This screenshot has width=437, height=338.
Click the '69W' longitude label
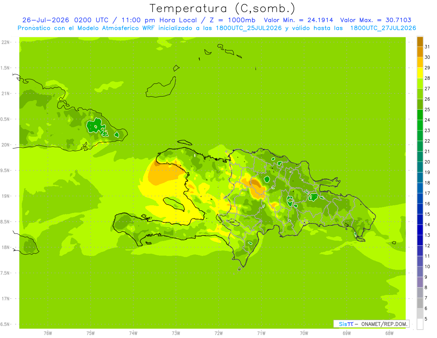[x=347, y=333]
